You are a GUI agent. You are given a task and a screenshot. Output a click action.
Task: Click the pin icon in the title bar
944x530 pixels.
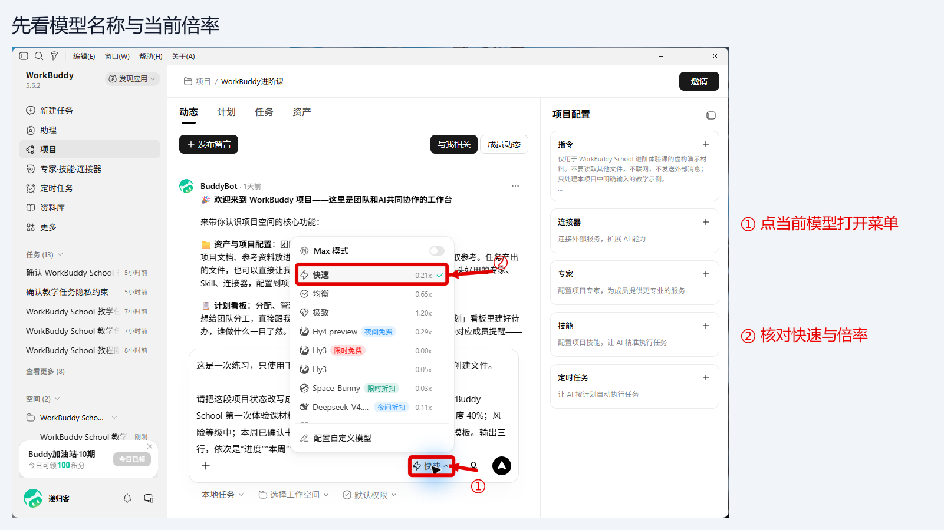coord(54,56)
